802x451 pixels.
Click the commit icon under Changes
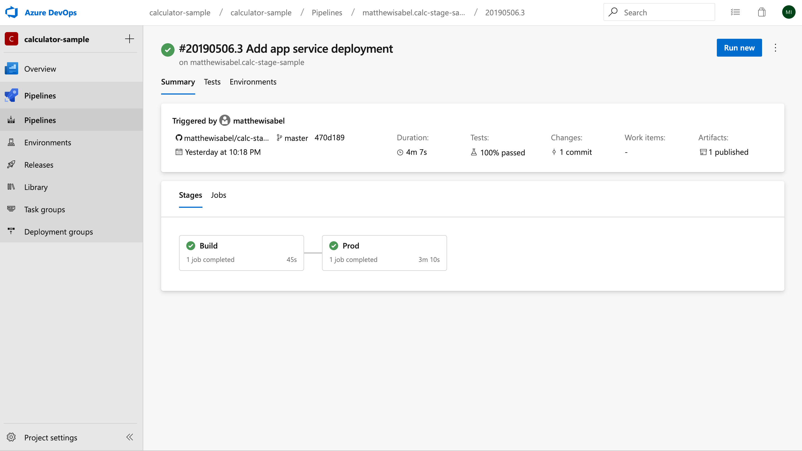(x=554, y=152)
